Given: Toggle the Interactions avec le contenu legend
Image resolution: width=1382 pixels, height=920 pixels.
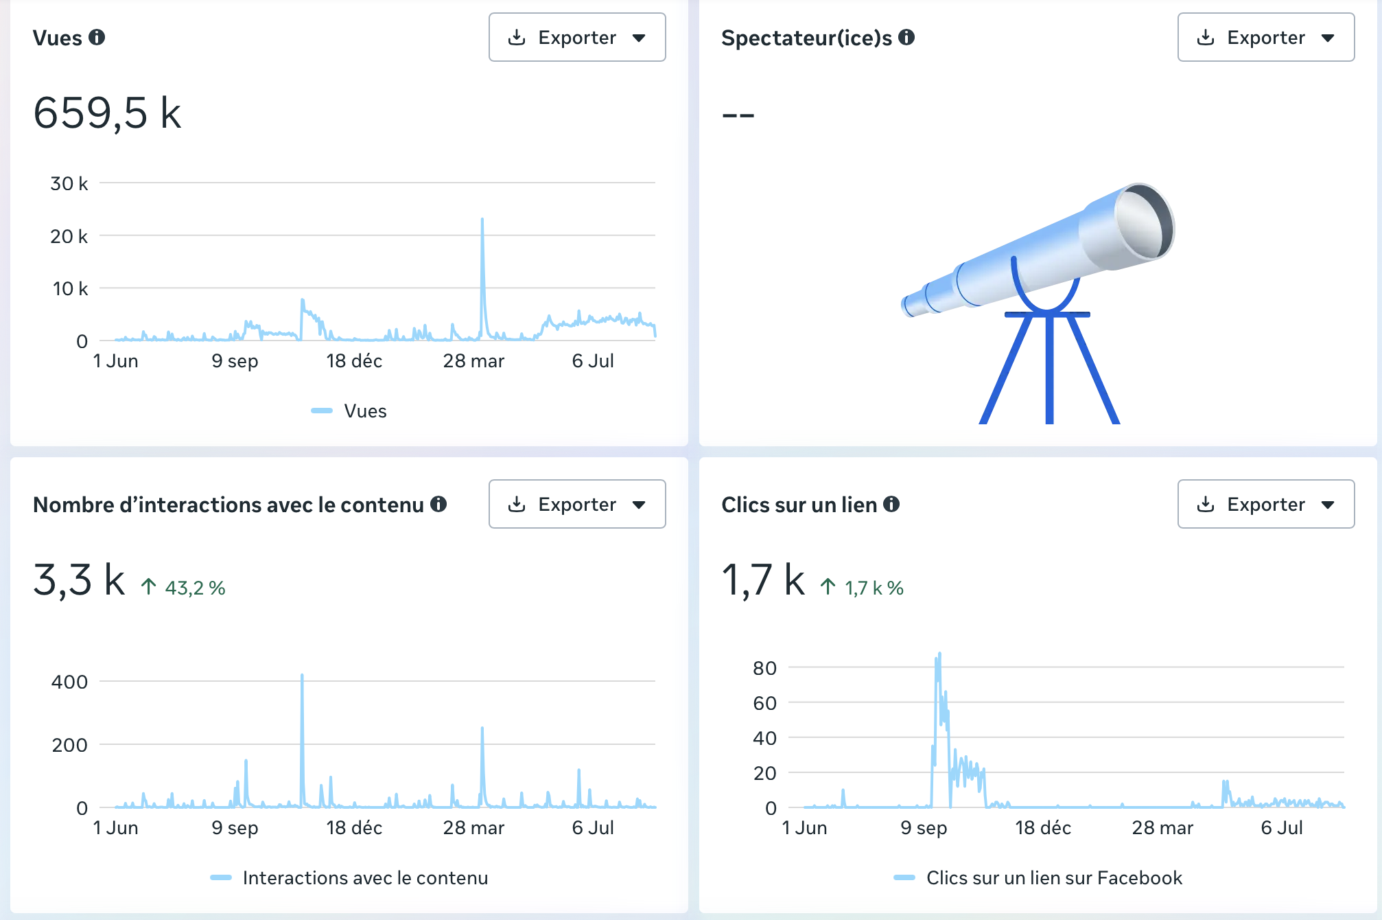Looking at the screenshot, I should [349, 877].
